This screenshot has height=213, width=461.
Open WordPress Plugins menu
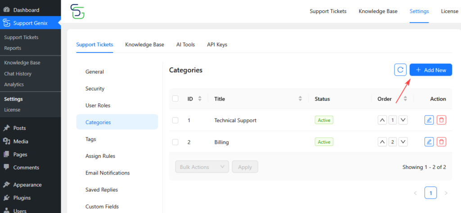30,198
